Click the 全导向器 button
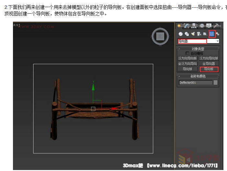 tap(209, 64)
